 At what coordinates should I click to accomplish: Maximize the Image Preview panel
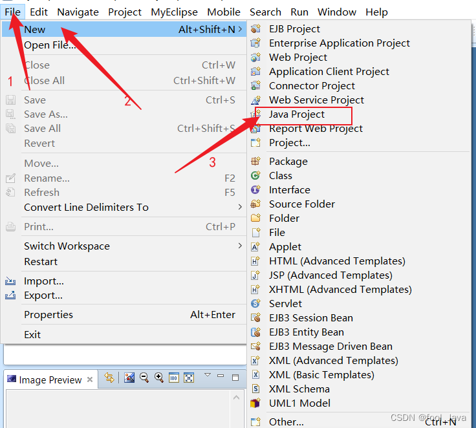[x=235, y=378]
